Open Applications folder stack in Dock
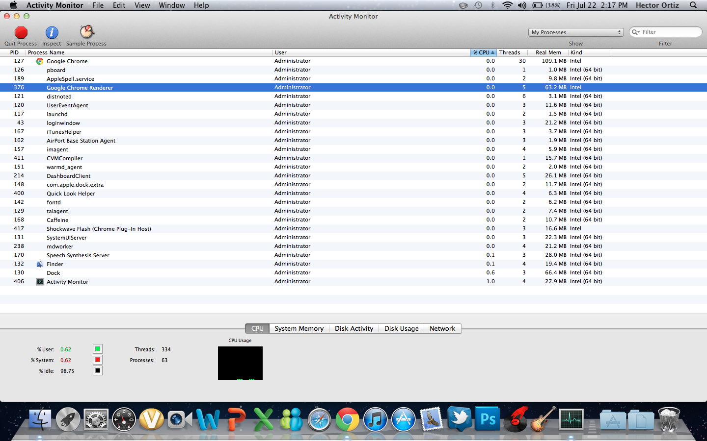Viewport: 707px width, 441px height. 613,420
